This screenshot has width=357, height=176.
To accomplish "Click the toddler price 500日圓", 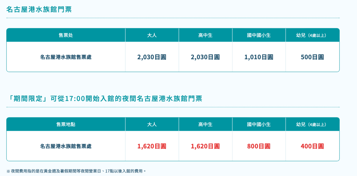I will pos(312,57).
